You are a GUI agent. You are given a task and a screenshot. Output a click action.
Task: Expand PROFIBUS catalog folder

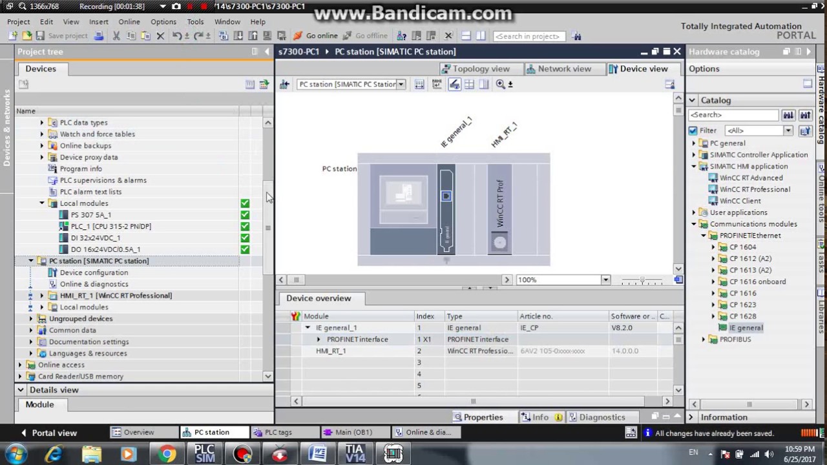[x=704, y=340]
